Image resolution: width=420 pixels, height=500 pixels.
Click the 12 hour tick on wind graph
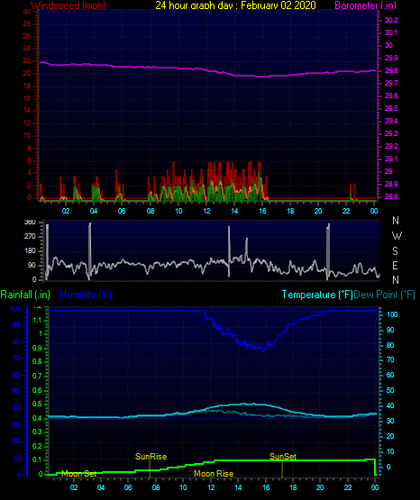pos(206,211)
